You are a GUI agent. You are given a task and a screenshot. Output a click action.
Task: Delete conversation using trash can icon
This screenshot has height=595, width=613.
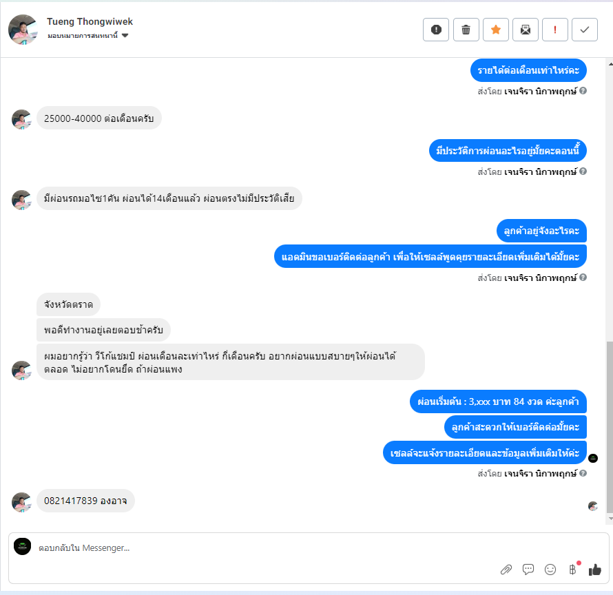[466, 30]
